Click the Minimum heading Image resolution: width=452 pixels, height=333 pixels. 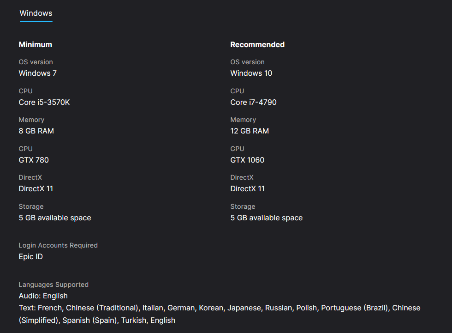point(36,45)
